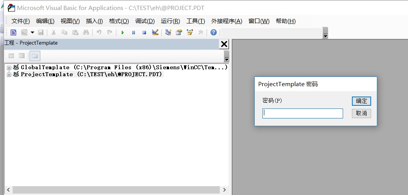Click the 密码 password input field
The height and width of the screenshot is (195, 408).
click(302, 113)
